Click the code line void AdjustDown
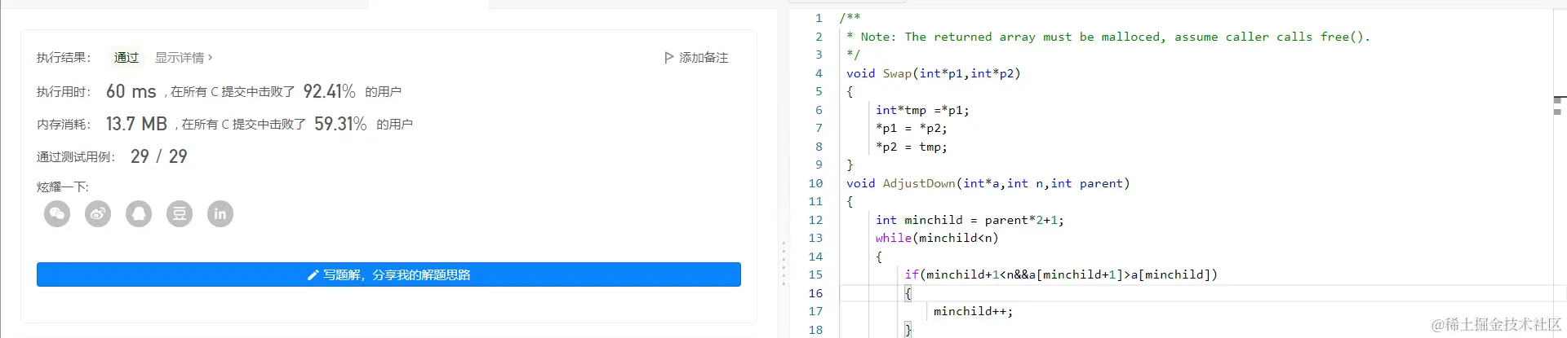Viewport: 1567px width, 338px height. point(988,183)
